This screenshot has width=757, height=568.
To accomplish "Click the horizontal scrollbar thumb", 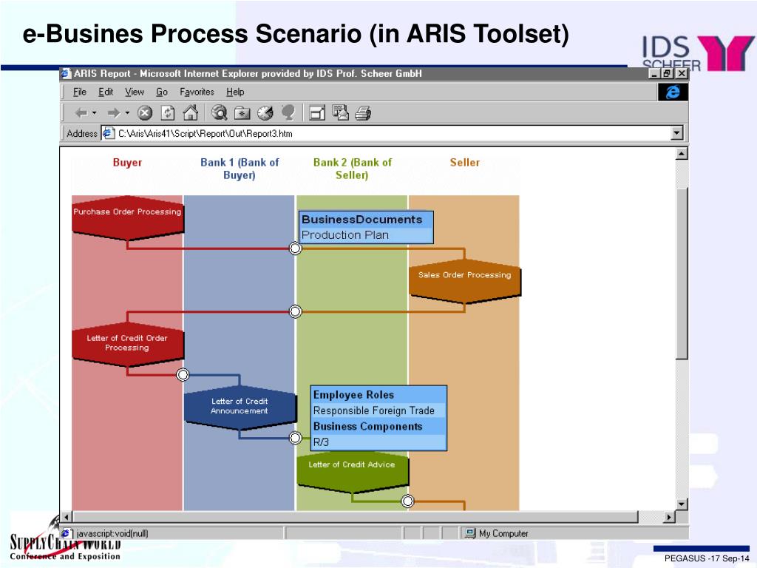I will [356, 517].
